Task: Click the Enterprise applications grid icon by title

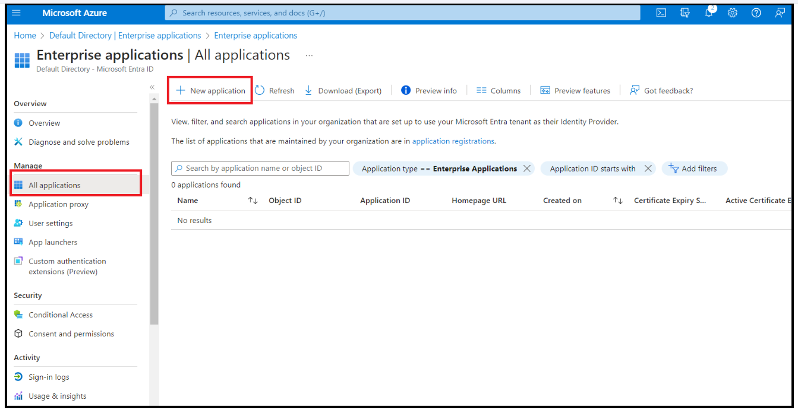Action: tap(22, 60)
